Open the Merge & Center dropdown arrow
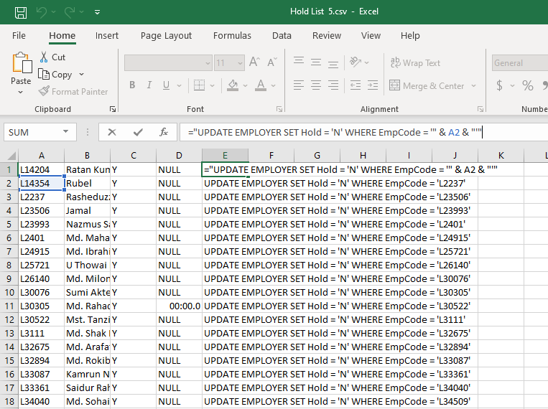548x409 pixels. tap(474, 86)
